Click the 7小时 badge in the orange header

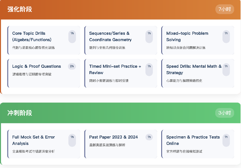pyautogui.click(x=224, y=9)
